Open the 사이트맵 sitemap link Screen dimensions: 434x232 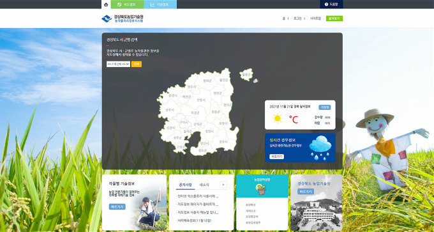(x=315, y=19)
